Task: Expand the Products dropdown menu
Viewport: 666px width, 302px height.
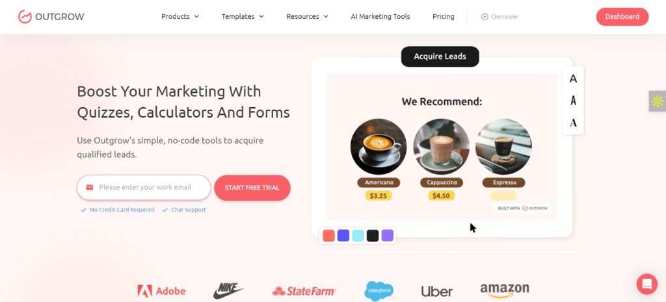Action: click(180, 16)
